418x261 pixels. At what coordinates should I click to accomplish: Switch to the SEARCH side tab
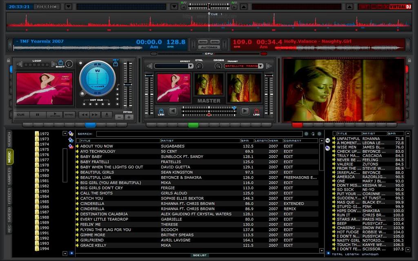point(9,139)
